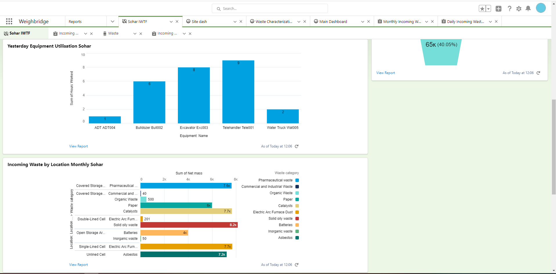Close the Daily Incoming Waste tab
Screen dimensions: 556x274
[x=496, y=21]
